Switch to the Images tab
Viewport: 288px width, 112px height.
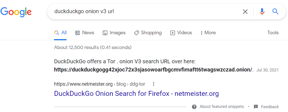click(x=118, y=33)
